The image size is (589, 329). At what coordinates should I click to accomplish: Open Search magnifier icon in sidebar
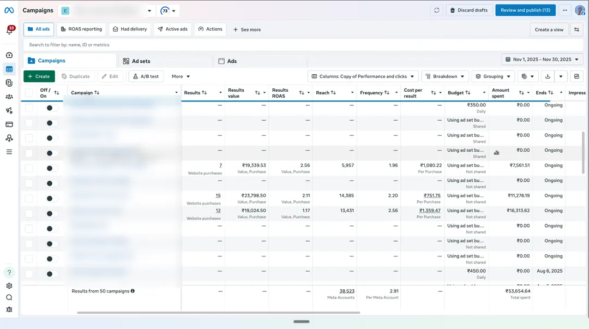(x=9, y=297)
